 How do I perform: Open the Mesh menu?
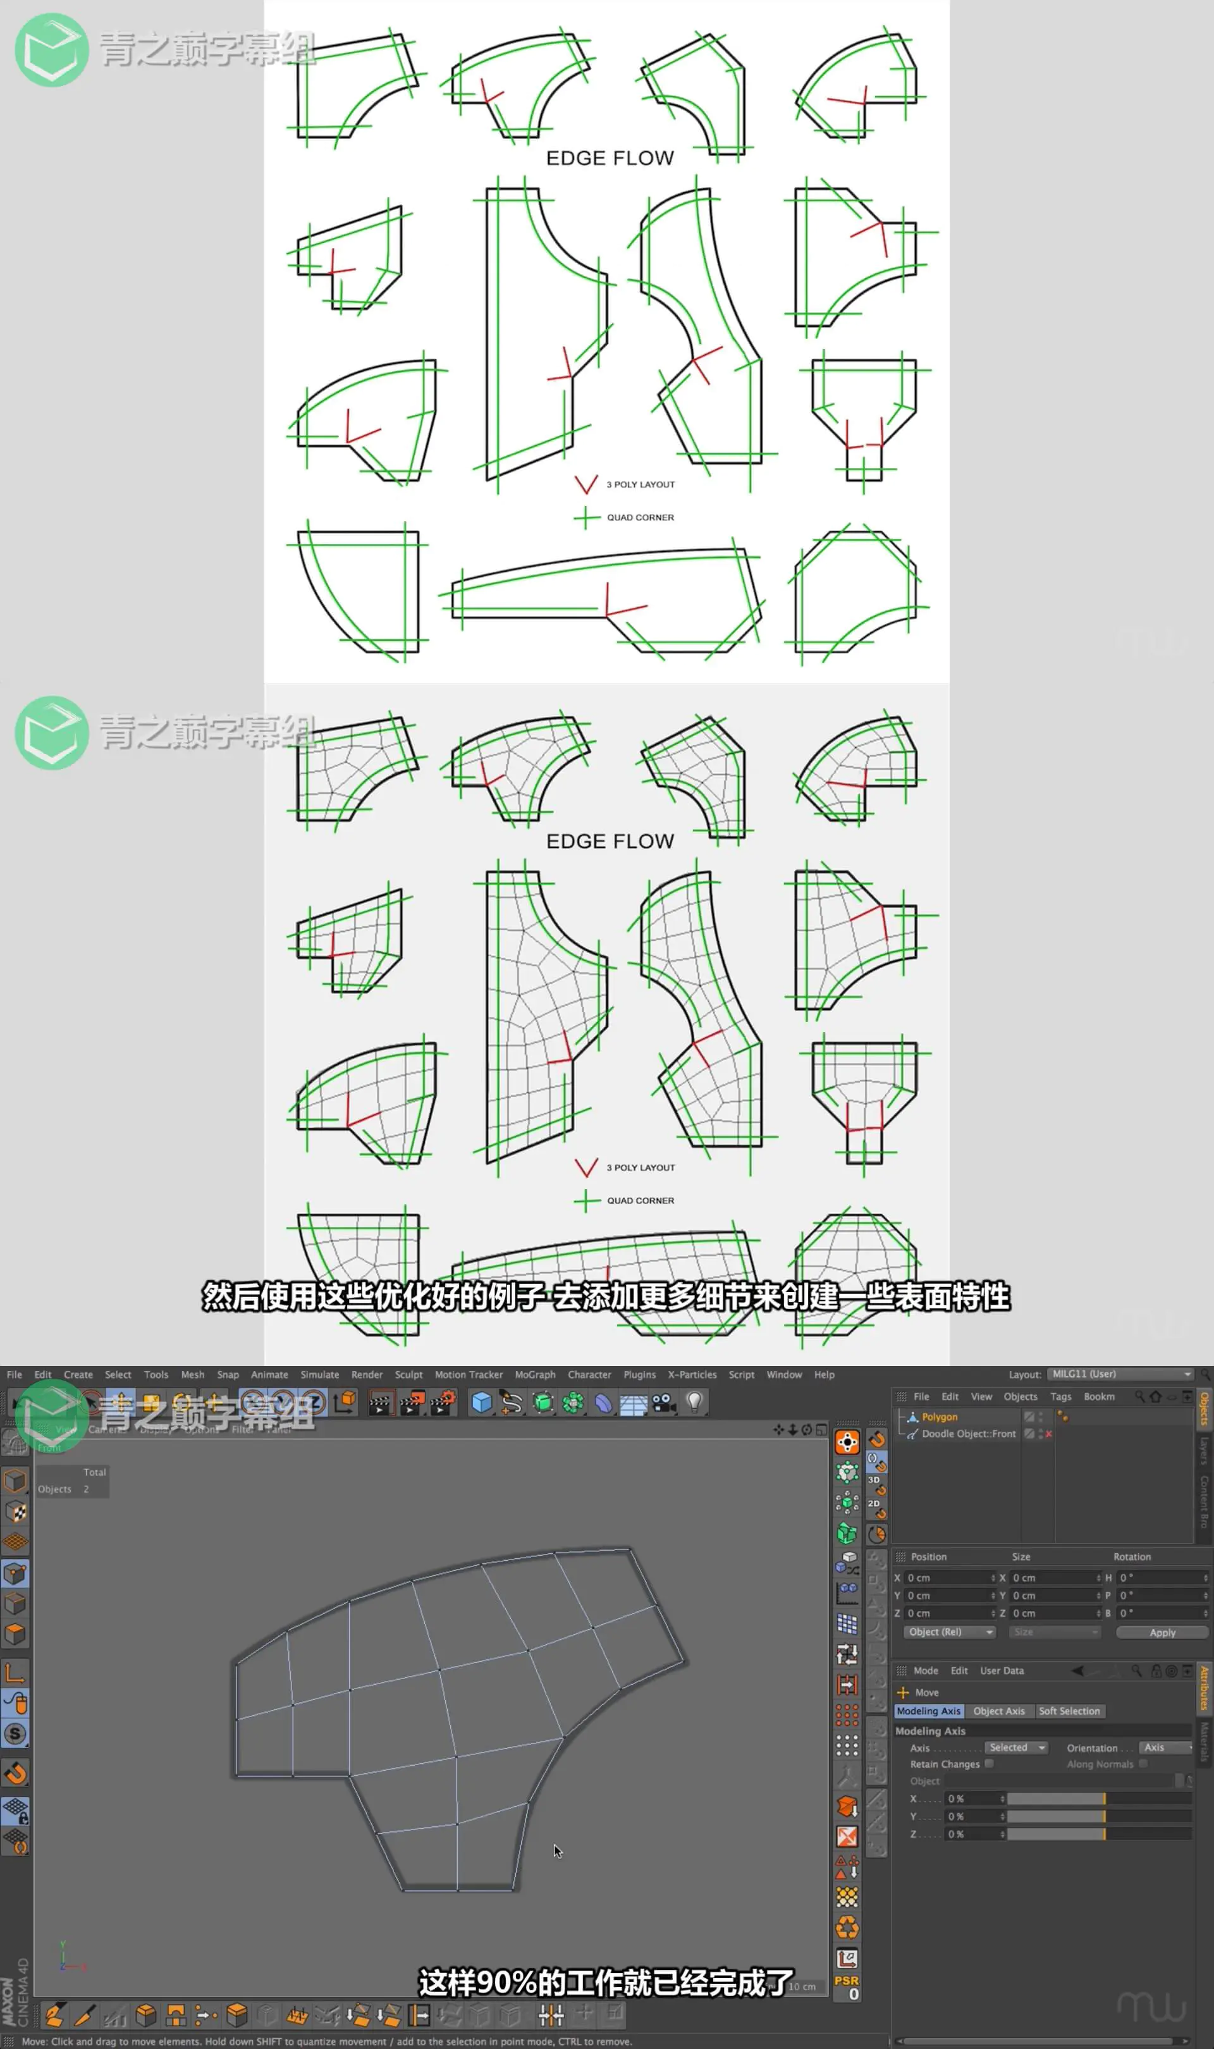pos(192,1375)
